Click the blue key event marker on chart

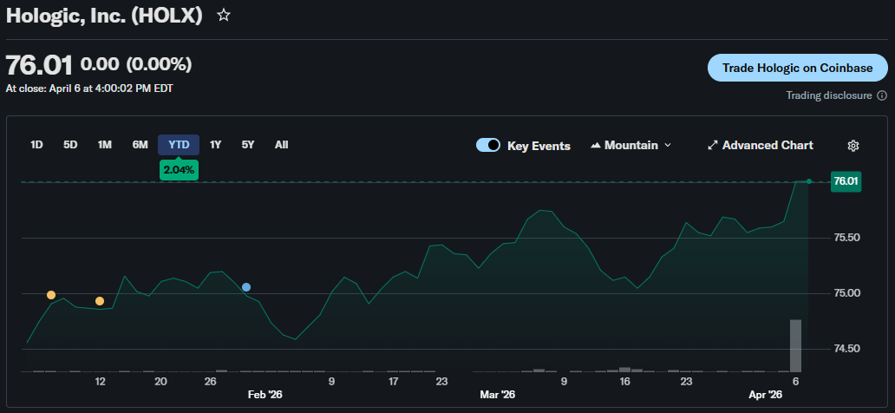click(246, 287)
